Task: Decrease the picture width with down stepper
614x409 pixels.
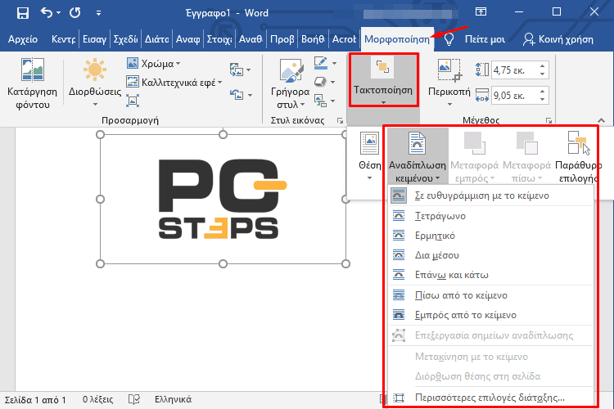Action: (x=542, y=100)
